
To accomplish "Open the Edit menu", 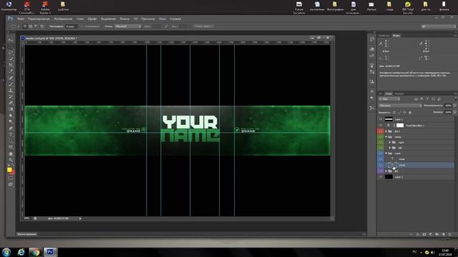I will [x=39, y=19].
